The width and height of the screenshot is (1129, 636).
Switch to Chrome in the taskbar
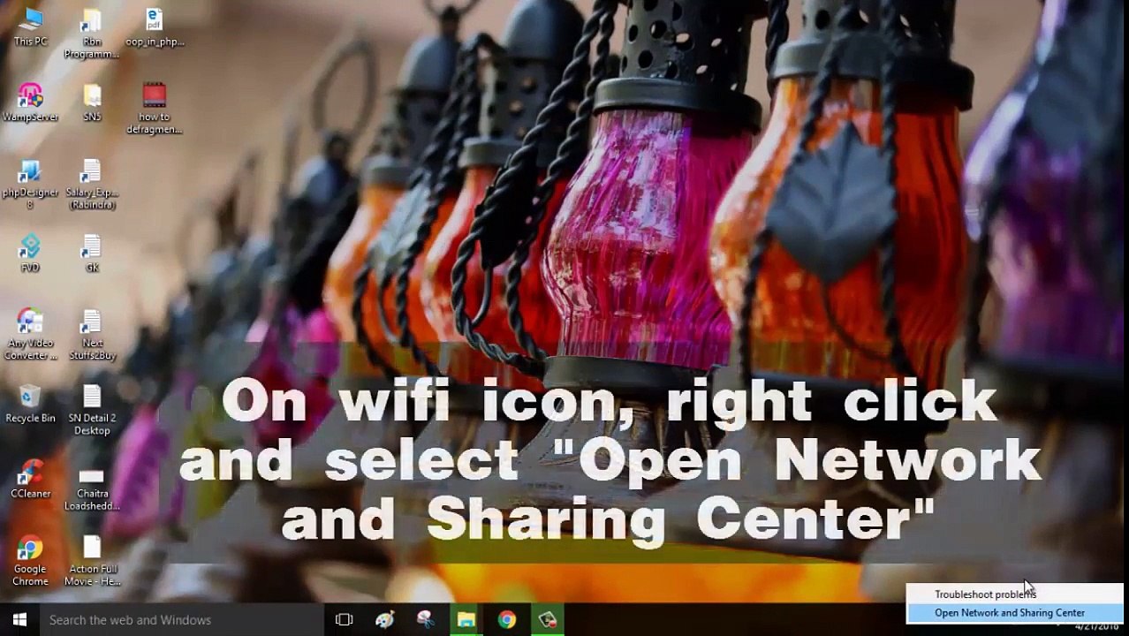[x=506, y=620]
